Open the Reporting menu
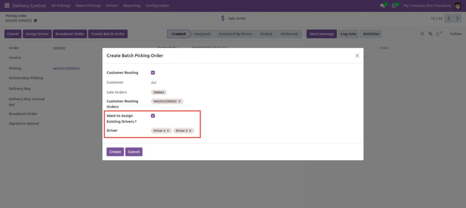This screenshot has height=208, width=466. pyautogui.click(x=132, y=6)
